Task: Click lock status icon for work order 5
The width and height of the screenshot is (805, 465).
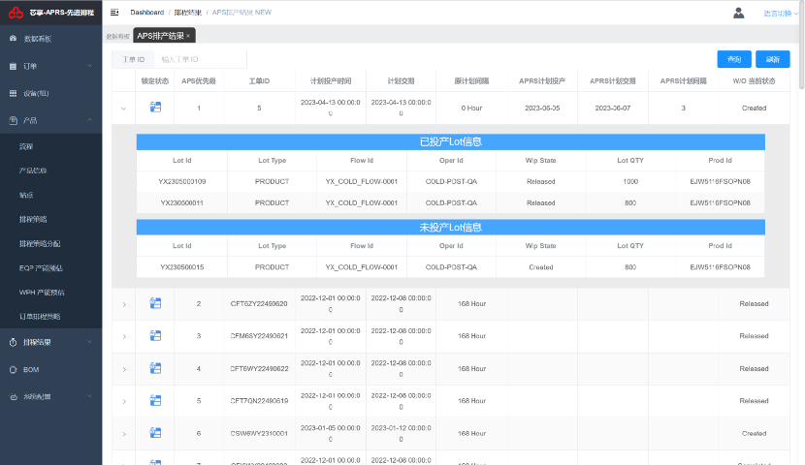Action: (155, 108)
